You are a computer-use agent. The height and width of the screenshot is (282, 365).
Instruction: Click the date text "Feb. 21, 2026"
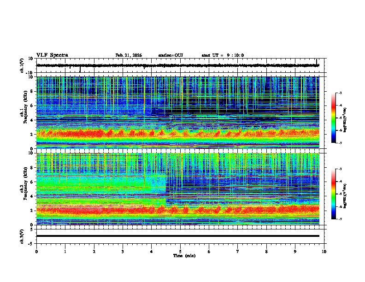click(129, 55)
